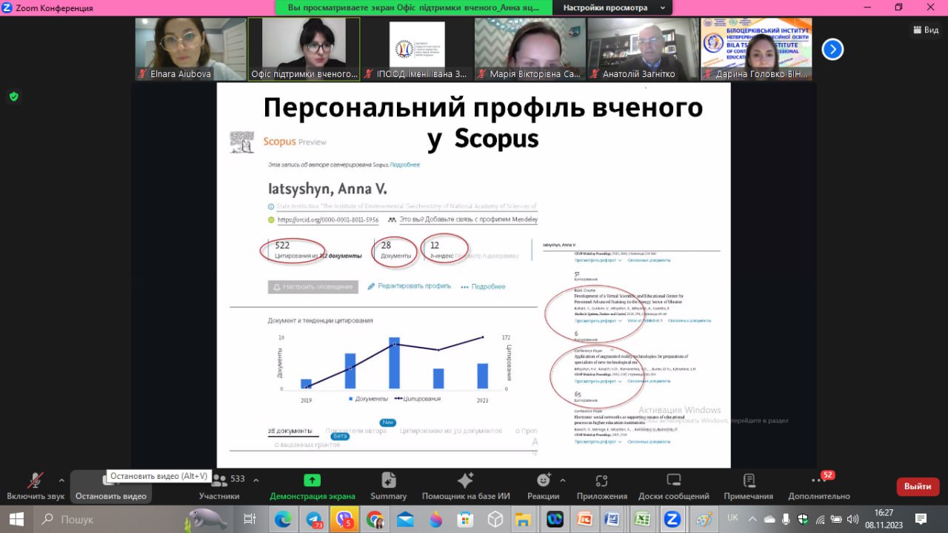Open Доски сообщений whiteboards icon
This screenshot has height=533, width=948.
click(x=673, y=486)
